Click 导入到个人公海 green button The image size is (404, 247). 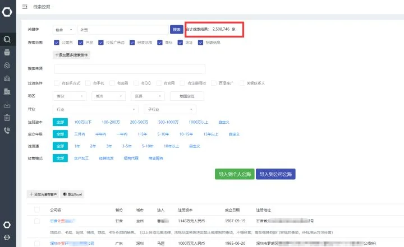pos(235,174)
